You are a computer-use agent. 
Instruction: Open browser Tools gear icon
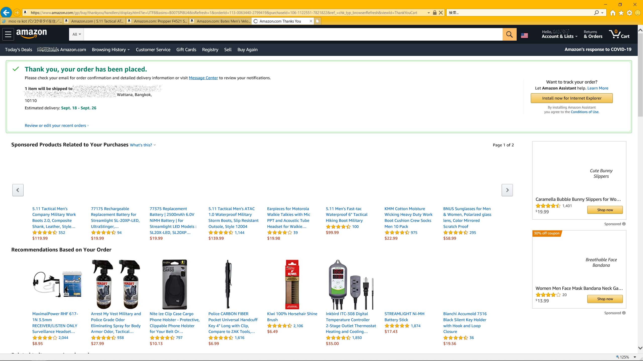(629, 13)
